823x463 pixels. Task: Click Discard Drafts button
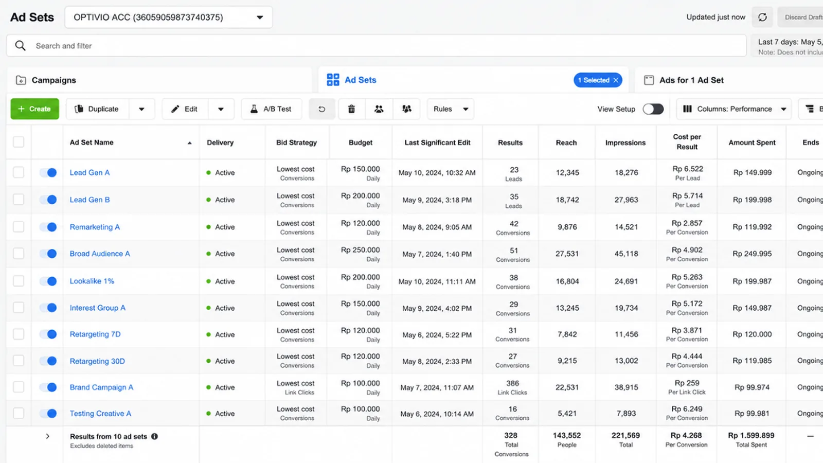click(800, 17)
